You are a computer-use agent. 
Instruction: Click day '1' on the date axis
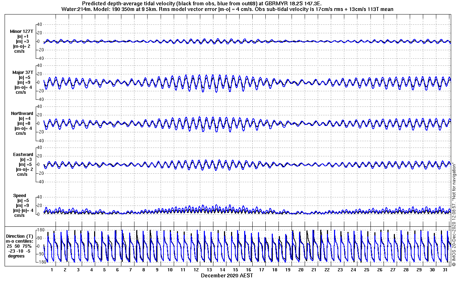[x=52, y=270]
